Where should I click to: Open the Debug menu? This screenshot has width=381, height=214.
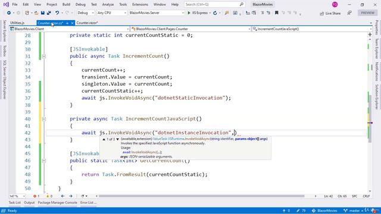tap(80, 4)
